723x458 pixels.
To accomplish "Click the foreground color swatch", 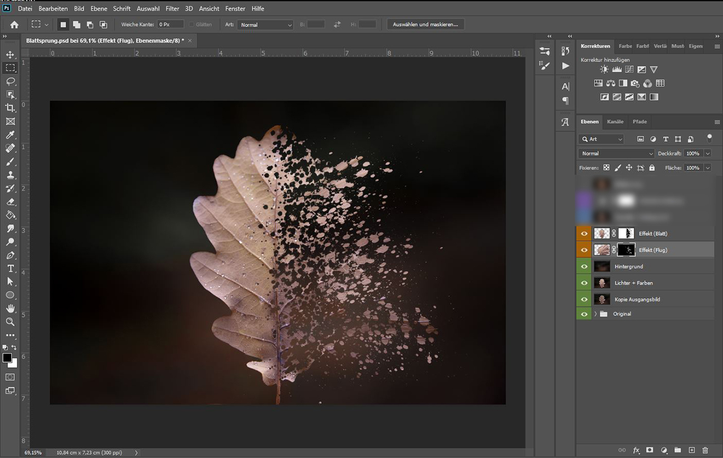I will point(7,358).
